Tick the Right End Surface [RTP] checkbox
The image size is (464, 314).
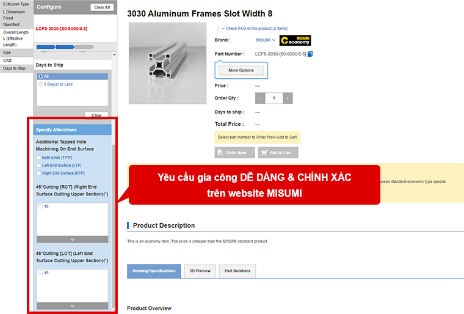[x=39, y=173]
